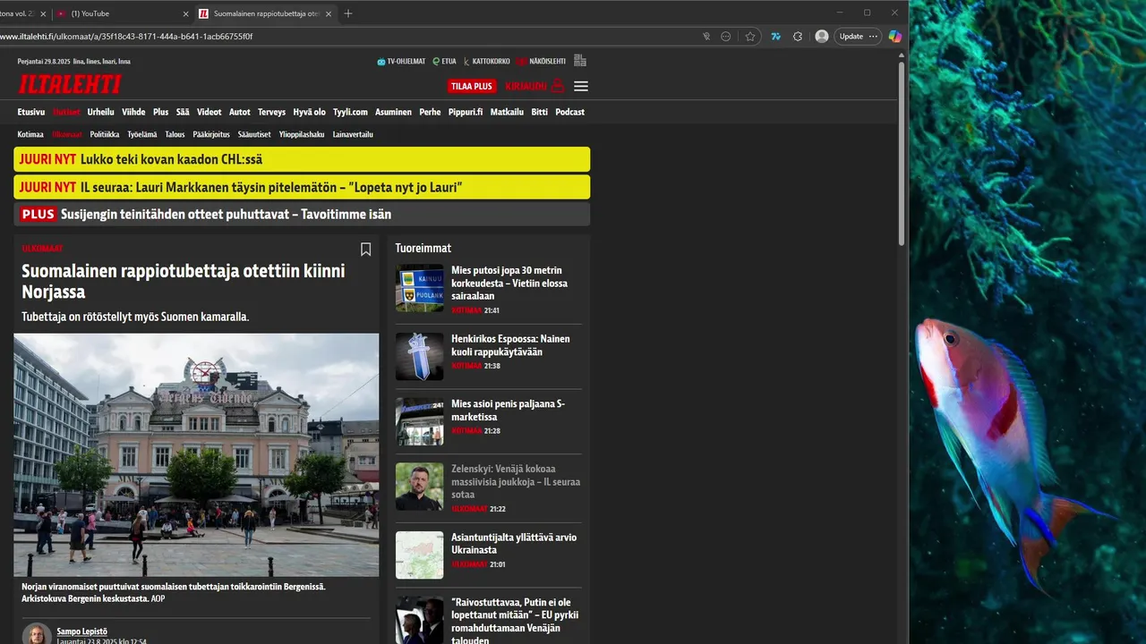
Task: Go to the Terveys section
Action: [x=271, y=112]
